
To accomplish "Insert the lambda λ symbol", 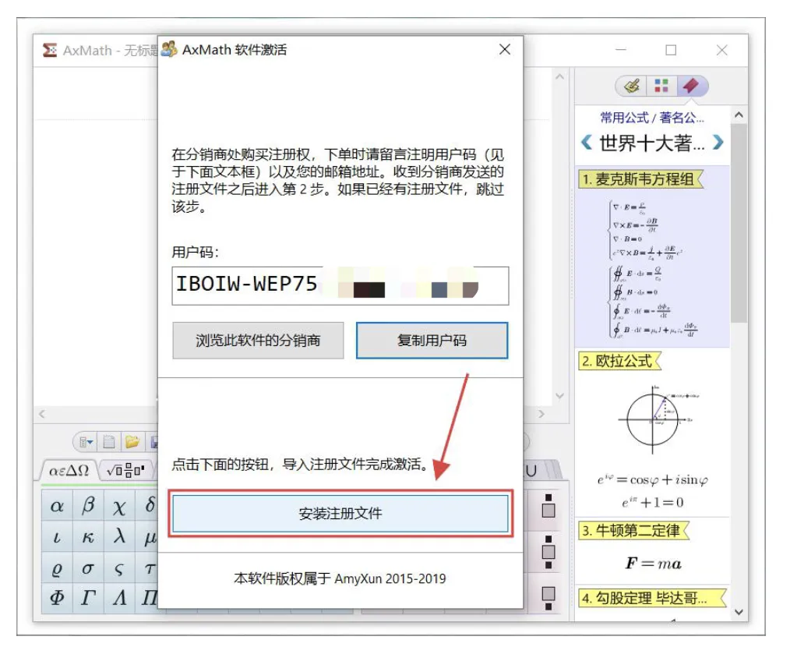I will 119,536.
